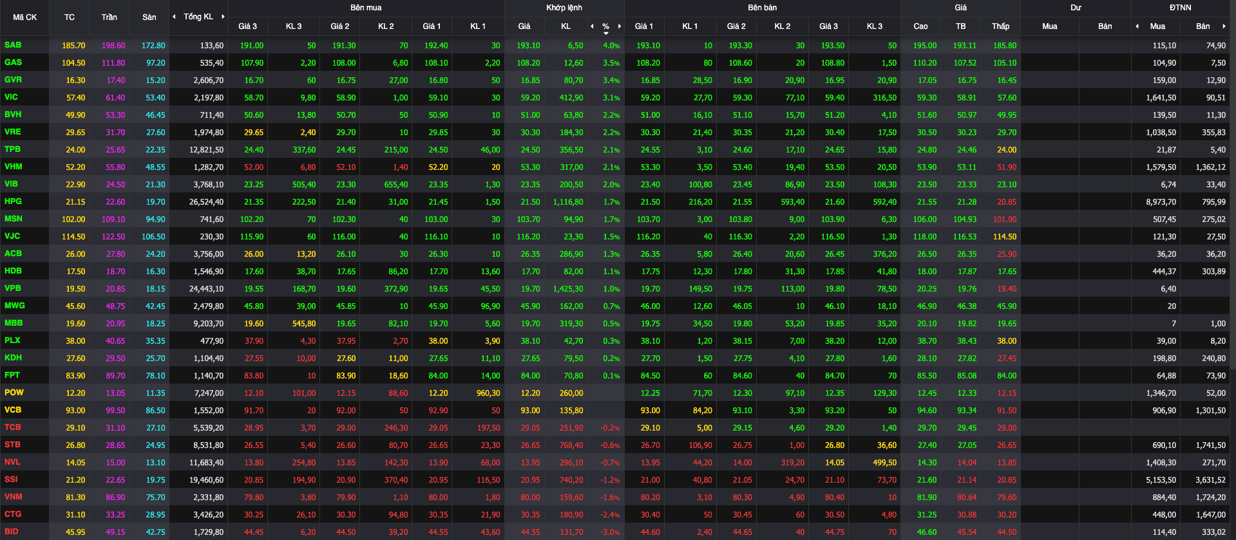1236x540 pixels.
Task: Open the VNM ticker symbol
Action: (x=13, y=497)
